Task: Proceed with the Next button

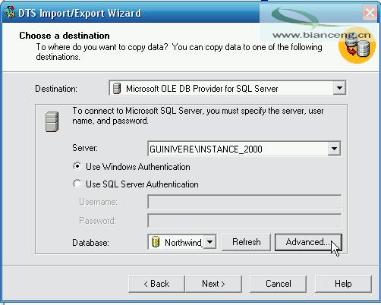Action: click(213, 284)
